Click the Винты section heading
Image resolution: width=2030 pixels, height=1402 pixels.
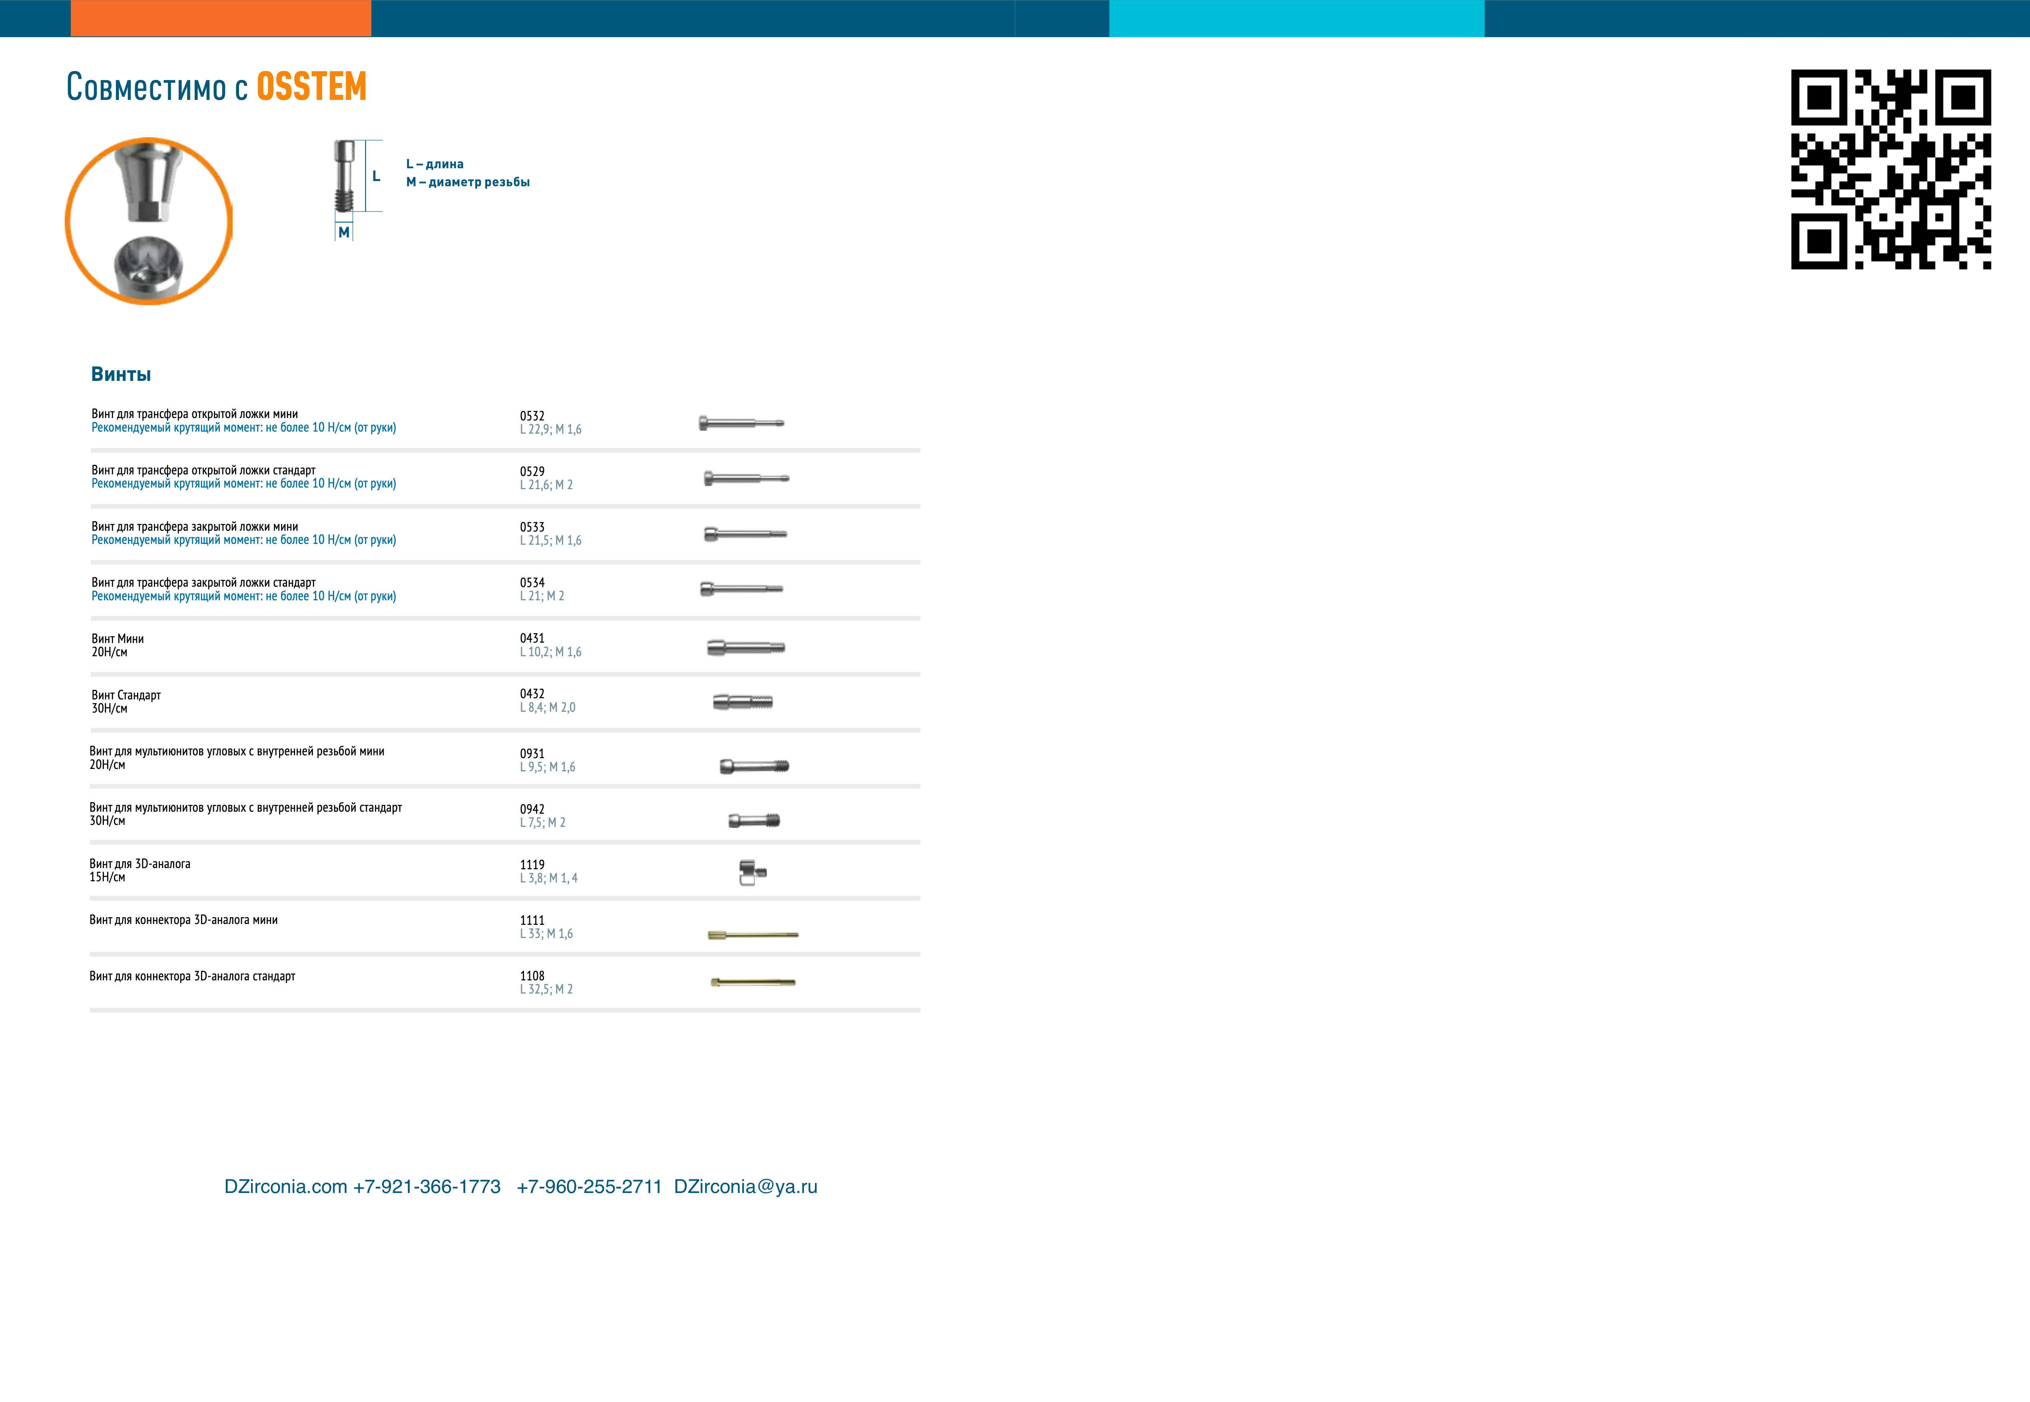pos(121,374)
